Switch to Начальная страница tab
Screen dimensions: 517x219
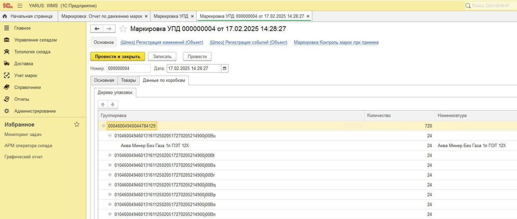tap(29, 17)
